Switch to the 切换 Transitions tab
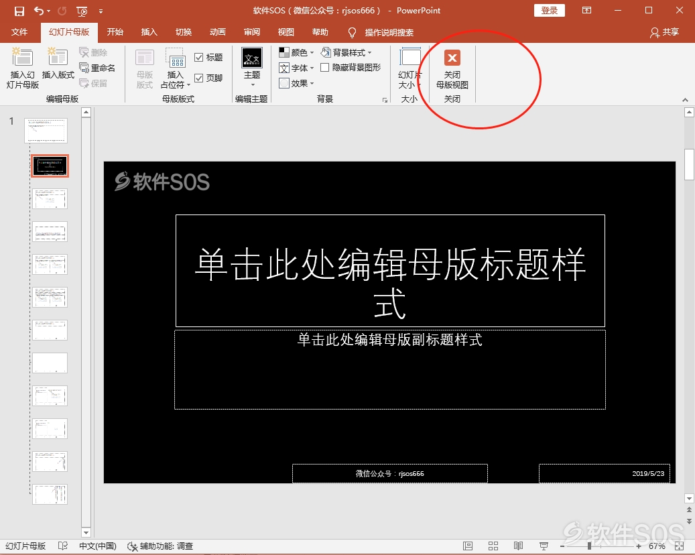 (184, 32)
